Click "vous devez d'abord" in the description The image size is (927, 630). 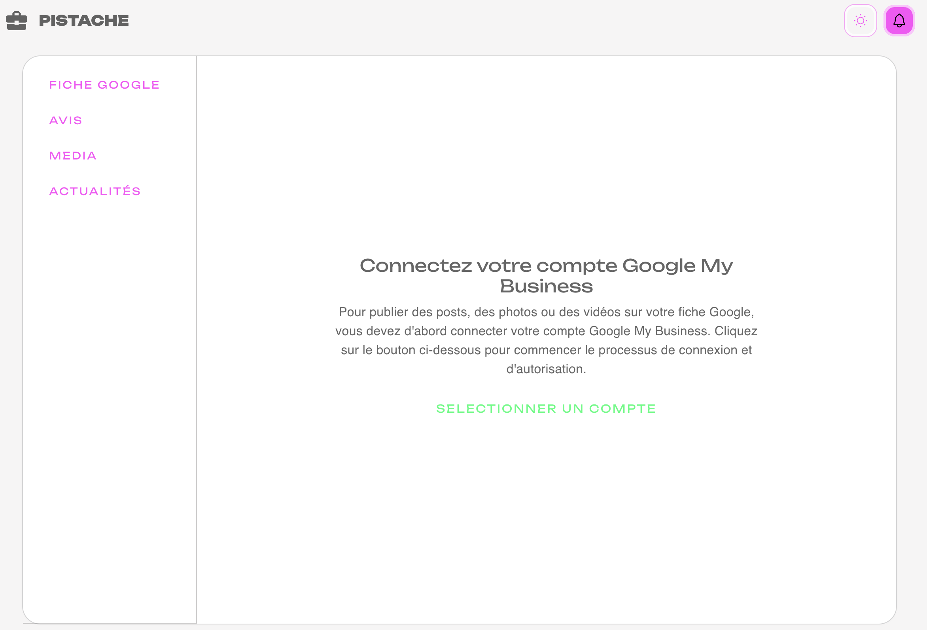click(x=391, y=331)
